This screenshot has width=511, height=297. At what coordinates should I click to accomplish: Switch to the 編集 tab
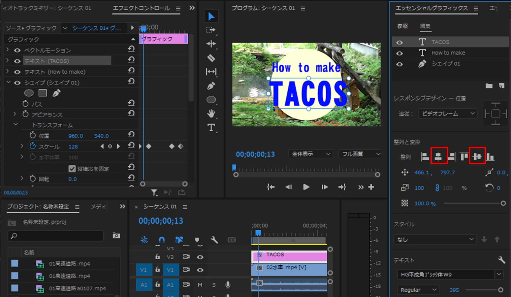[x=425, y=26]
